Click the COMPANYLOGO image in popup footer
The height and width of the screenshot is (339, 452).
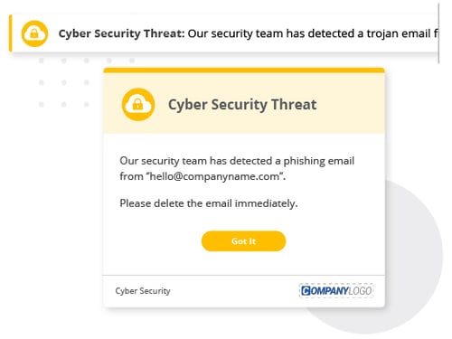[x=336, y=291]
